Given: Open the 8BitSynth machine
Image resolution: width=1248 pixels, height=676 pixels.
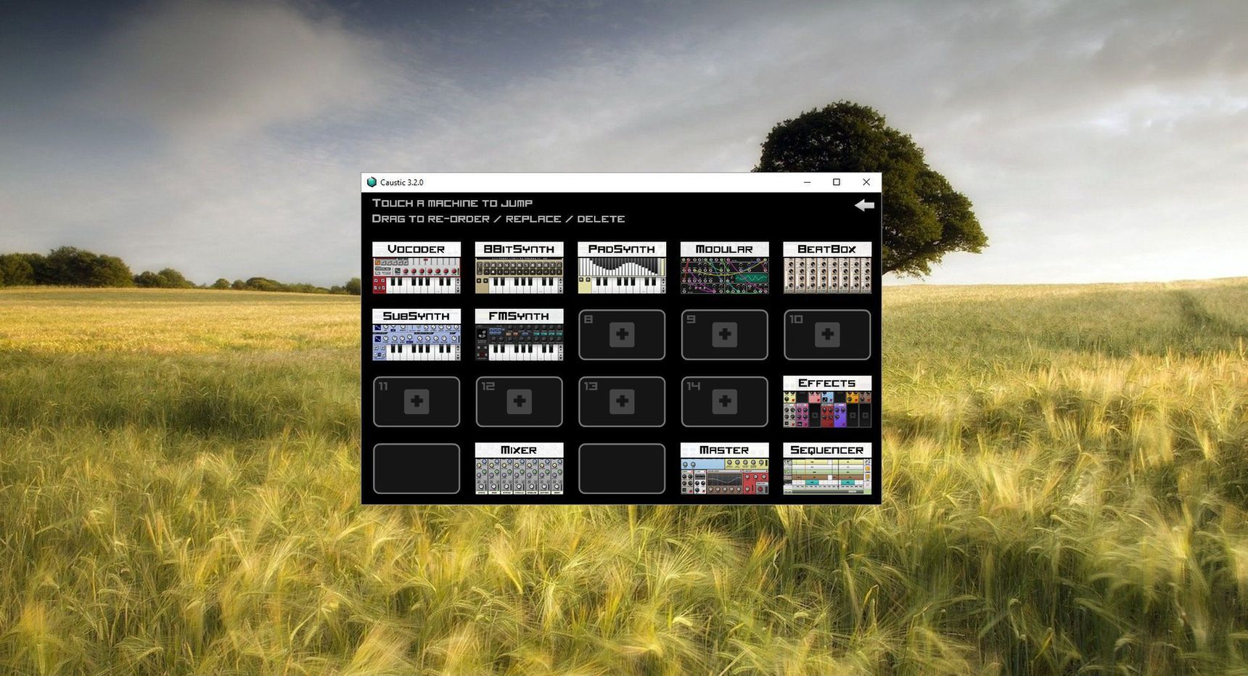Looking at the screenshot, I should tap(519, 268).
